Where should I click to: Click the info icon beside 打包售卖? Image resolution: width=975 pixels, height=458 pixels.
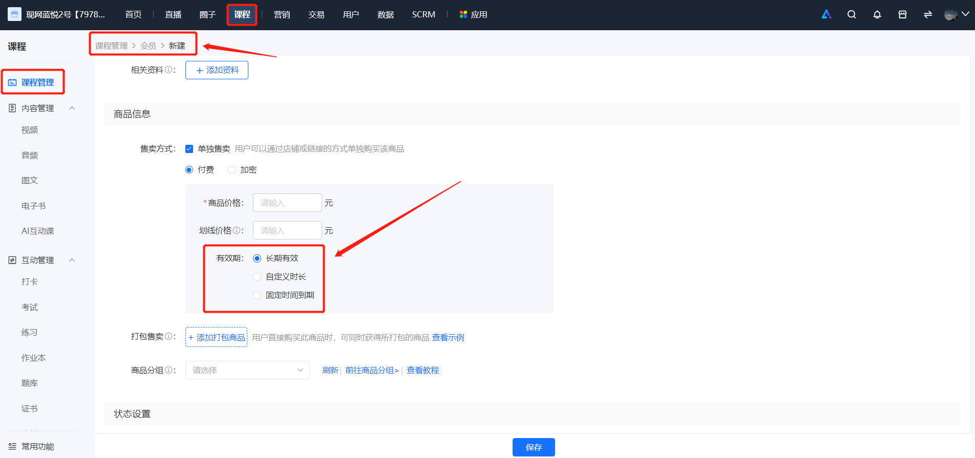pyautogui.click(x=168, y=336)
